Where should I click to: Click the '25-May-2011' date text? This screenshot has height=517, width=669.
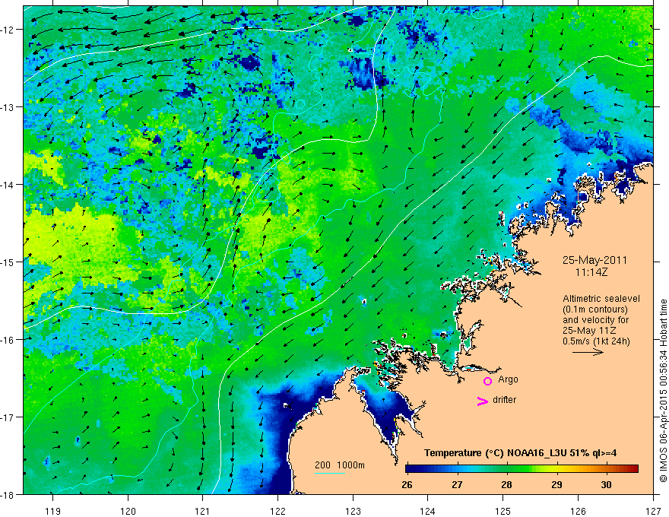594,260
